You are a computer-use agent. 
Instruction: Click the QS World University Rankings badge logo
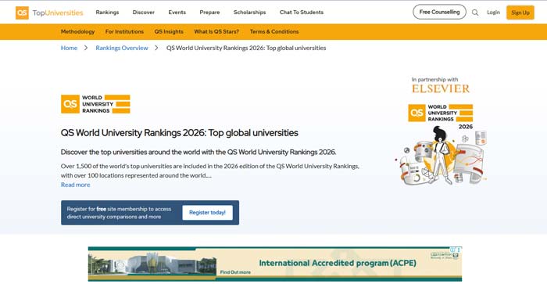[95, 104]
